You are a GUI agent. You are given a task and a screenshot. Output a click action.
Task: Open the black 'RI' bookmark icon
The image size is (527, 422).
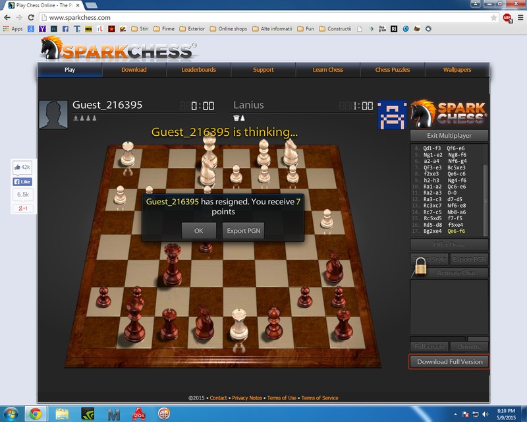[394, 29]
